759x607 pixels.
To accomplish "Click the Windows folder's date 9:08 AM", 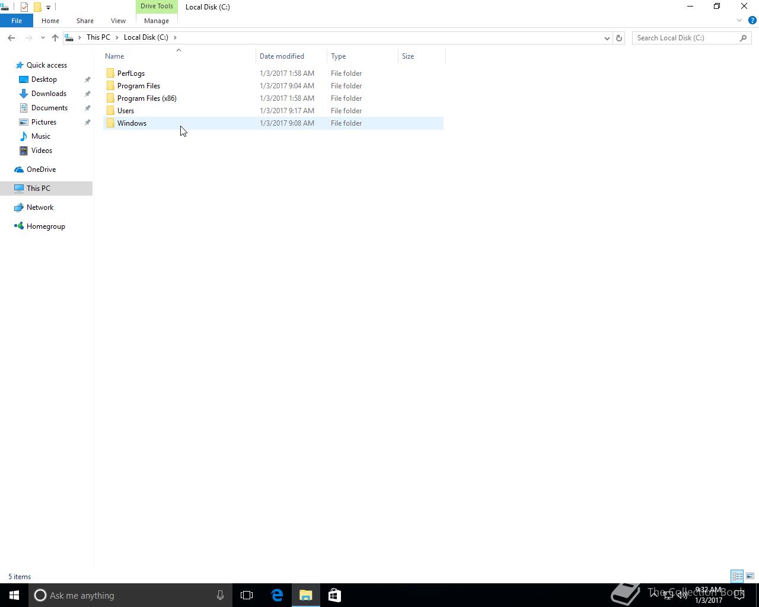I will click(287, 123).
